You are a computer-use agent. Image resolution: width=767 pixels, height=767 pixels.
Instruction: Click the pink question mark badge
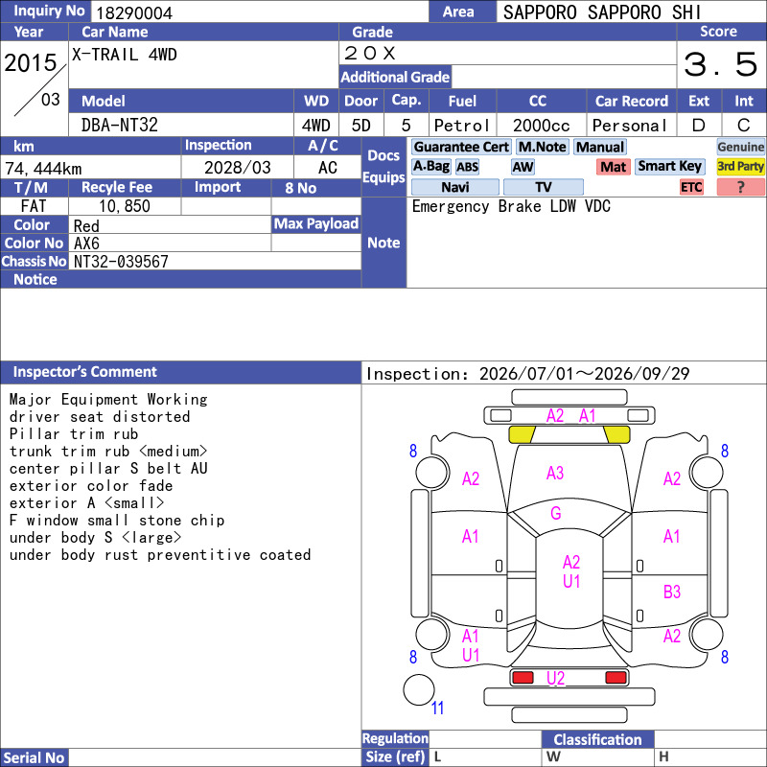click(x=740, y=187)
